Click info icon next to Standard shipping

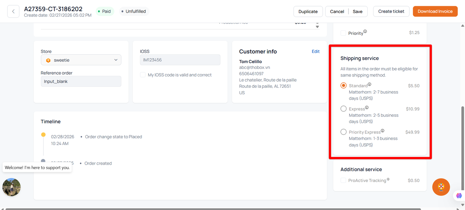point(369,85)
